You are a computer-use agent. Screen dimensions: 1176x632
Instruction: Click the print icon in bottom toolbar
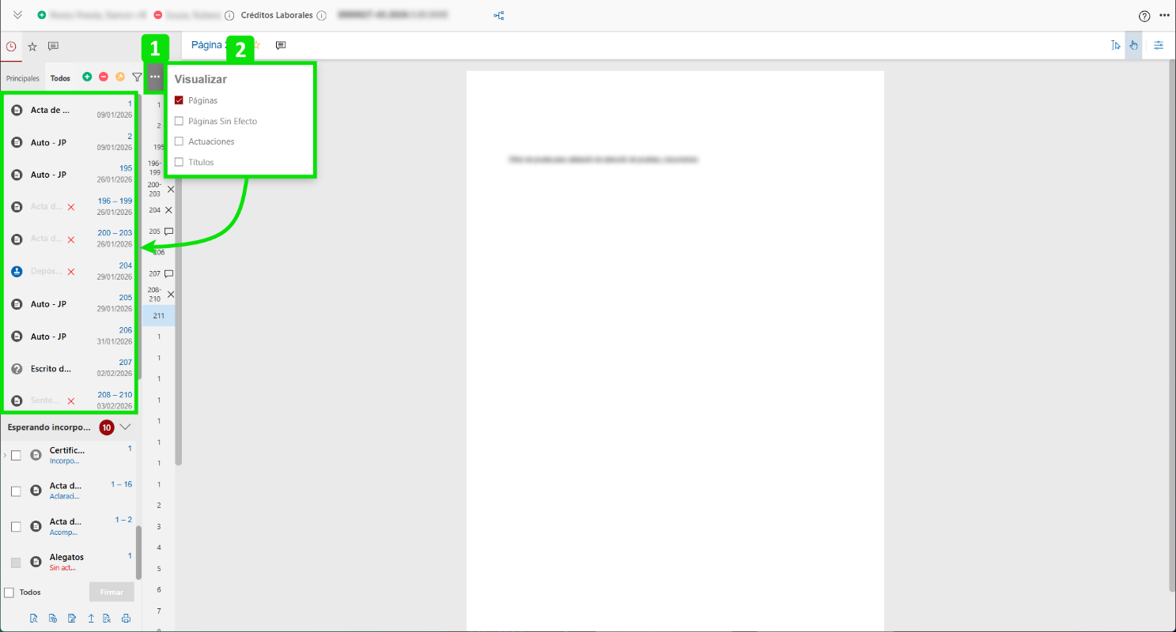126,619
